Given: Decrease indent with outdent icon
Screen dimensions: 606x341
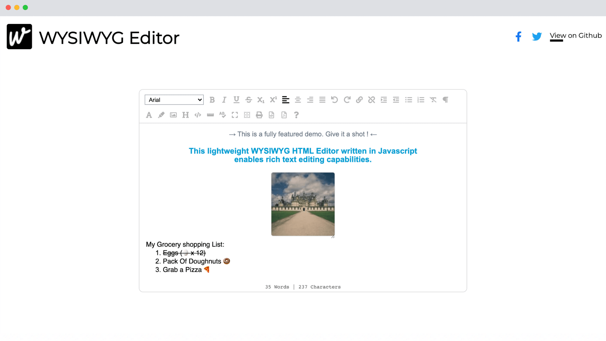Looking at the screenshot, I should pyautogui.click(x=396, y=100).
